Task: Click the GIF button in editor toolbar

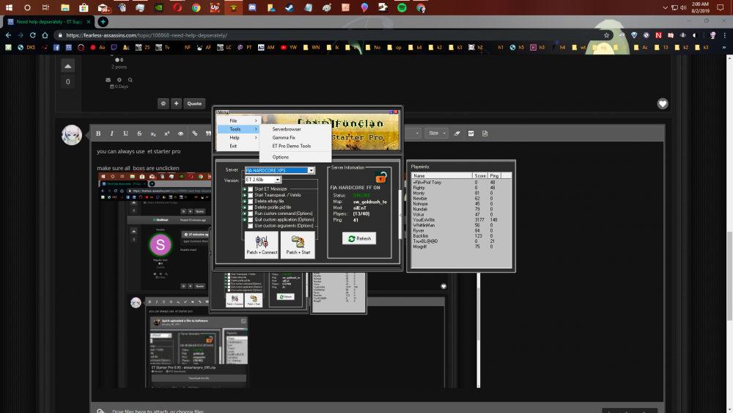Action: [x=471, y=134]
